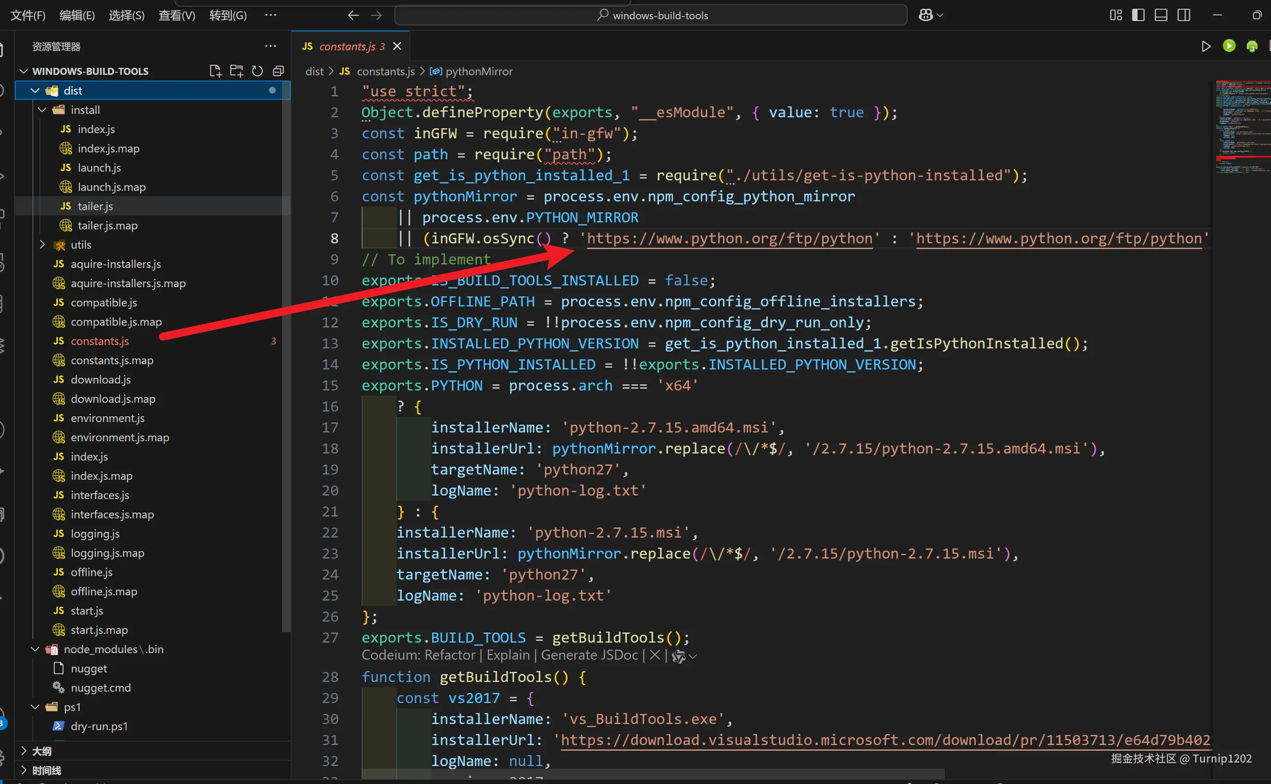Go forward with the navigation arrow

point(377,16)
